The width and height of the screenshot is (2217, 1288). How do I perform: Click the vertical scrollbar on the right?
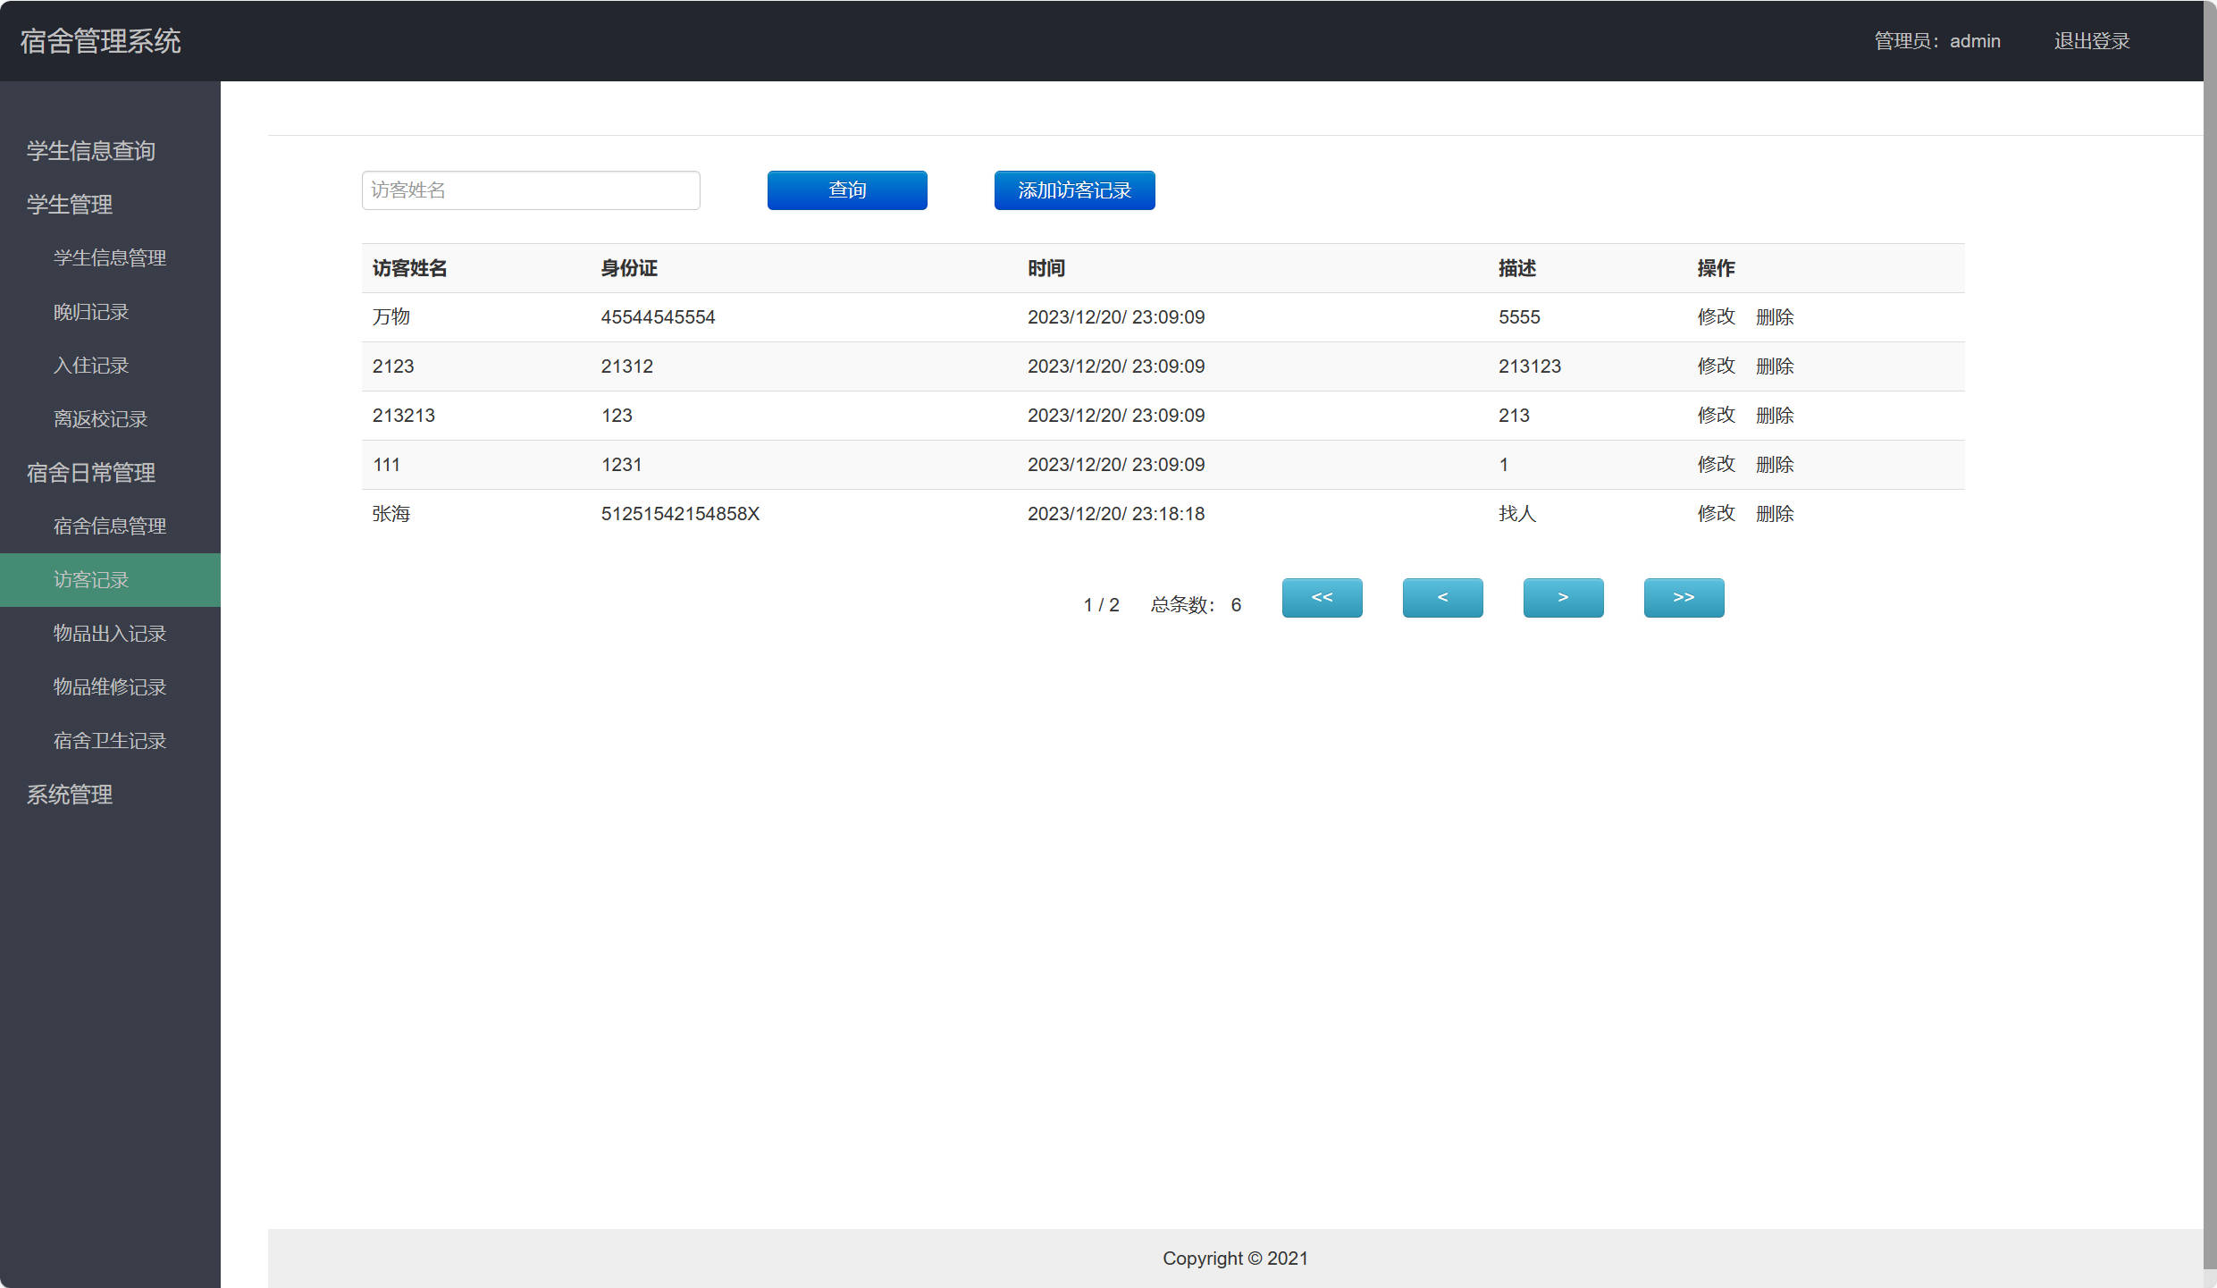click(x=2210, y=626)
